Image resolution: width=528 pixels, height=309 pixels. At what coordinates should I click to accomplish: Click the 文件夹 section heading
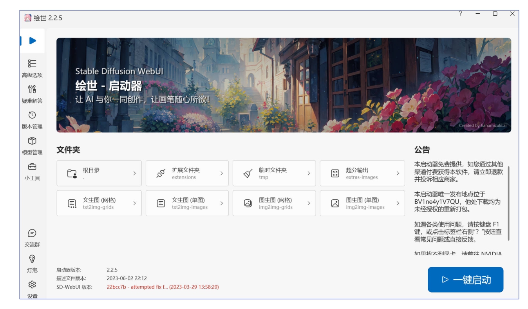pos(69,150)
